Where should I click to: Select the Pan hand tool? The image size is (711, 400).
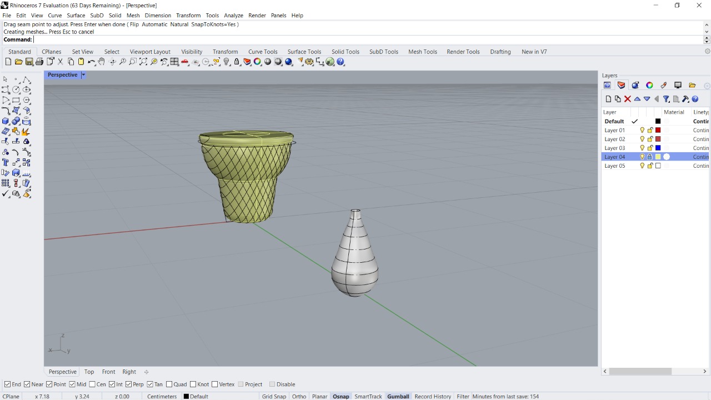102,62
